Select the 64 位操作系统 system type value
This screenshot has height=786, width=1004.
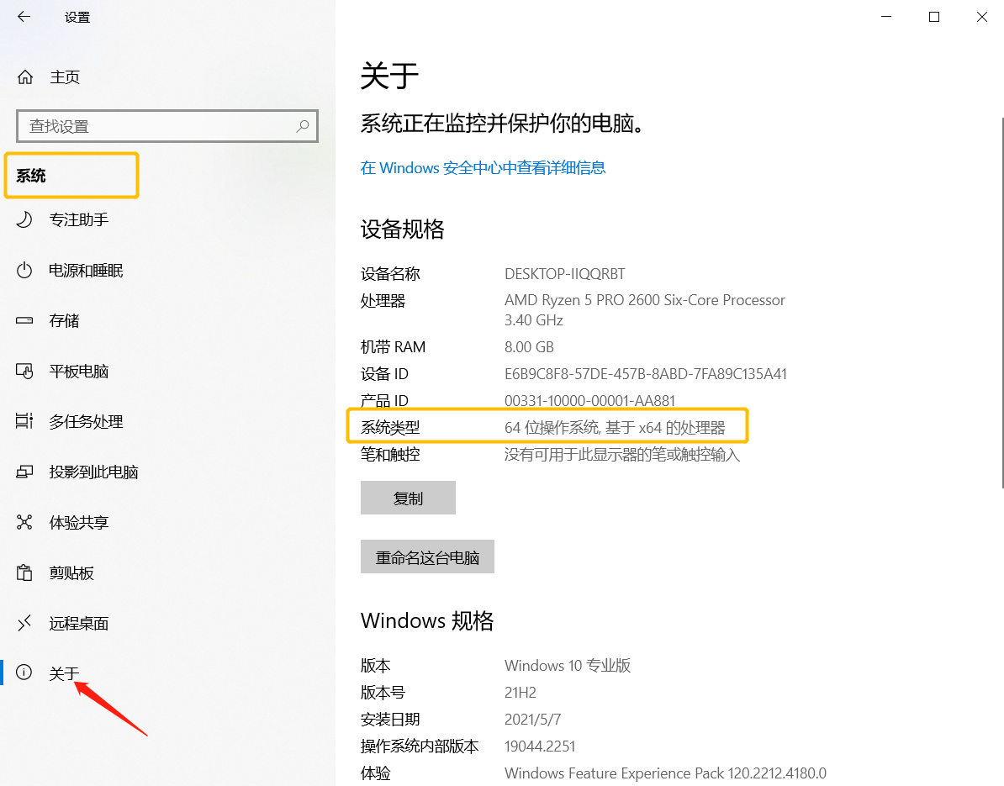[615, 428]
